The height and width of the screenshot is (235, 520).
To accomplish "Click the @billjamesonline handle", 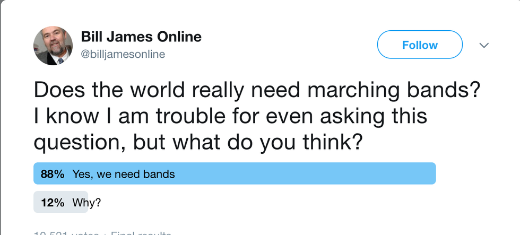I will click(123, 54).
